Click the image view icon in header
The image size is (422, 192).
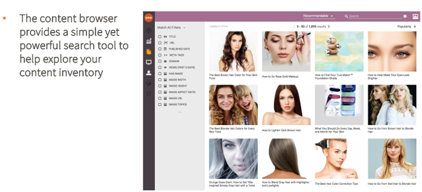coord(415,16)
